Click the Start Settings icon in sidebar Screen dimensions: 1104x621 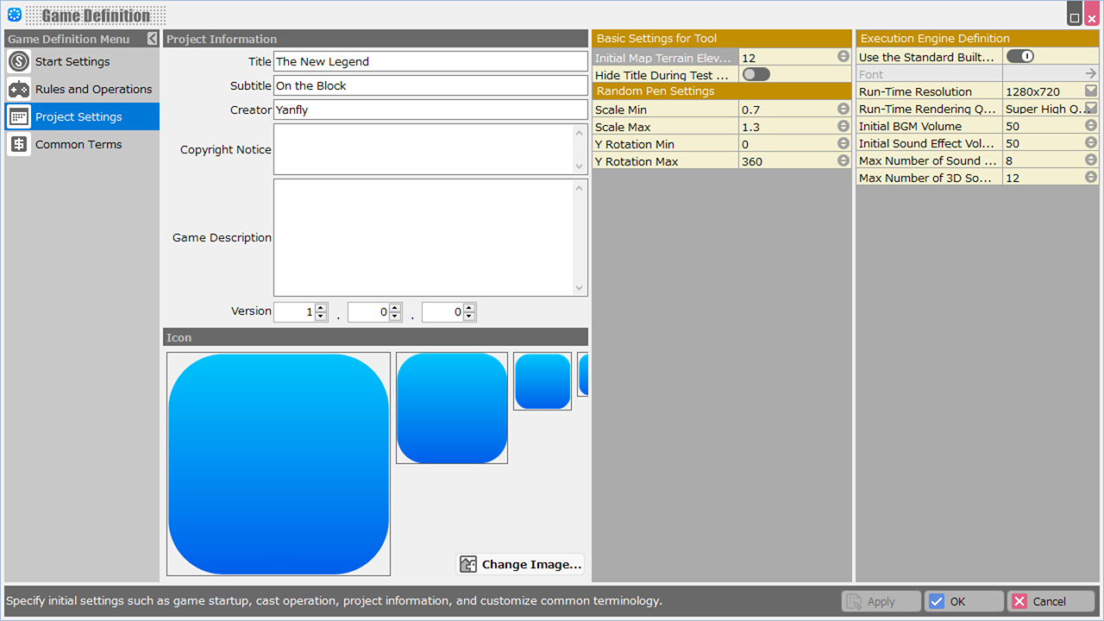19,61
